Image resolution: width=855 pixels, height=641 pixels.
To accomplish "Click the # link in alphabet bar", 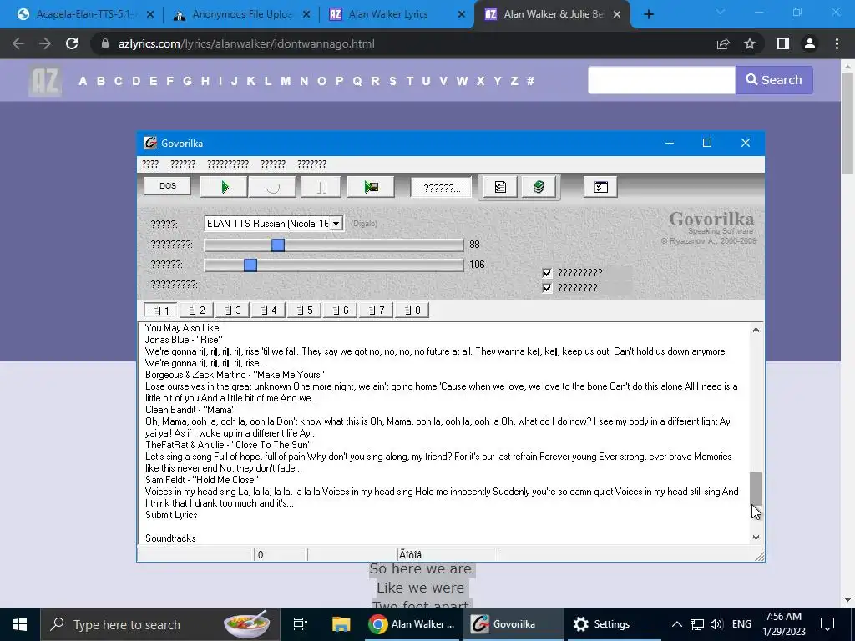I will pos(530,81).
